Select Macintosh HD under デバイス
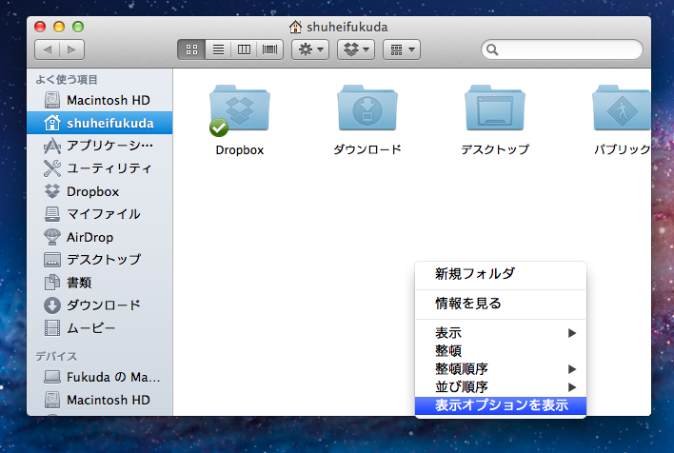 [100, 400]
